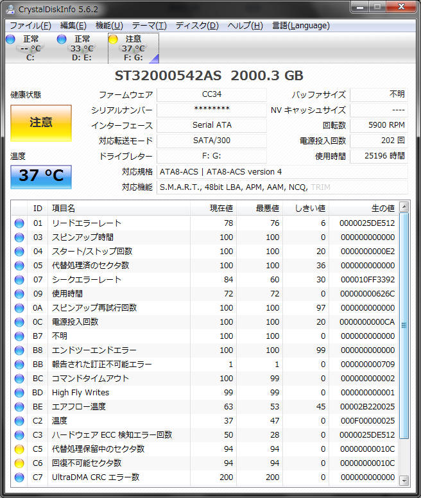Viewport: 421px width, 498px height.
Task: Click status icon for BC コマンドタイムアウト
Action: (19, 379)
